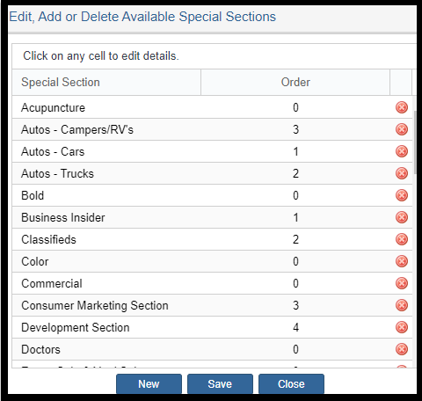The image size is (422, 401).
Task: Delete the Doctors special section
Action: click(x=402, y=349)
